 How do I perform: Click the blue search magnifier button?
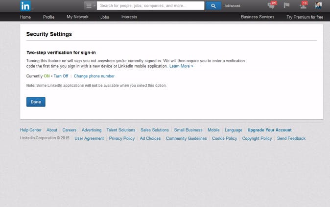213,6
